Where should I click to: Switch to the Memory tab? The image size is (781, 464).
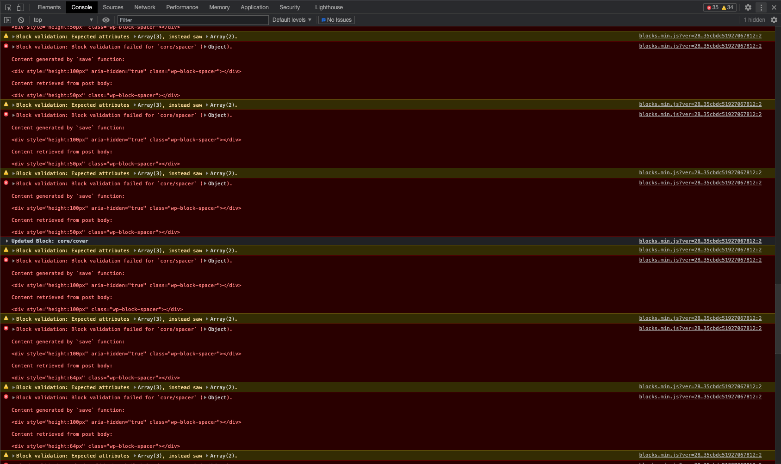[x=219, y=7]
